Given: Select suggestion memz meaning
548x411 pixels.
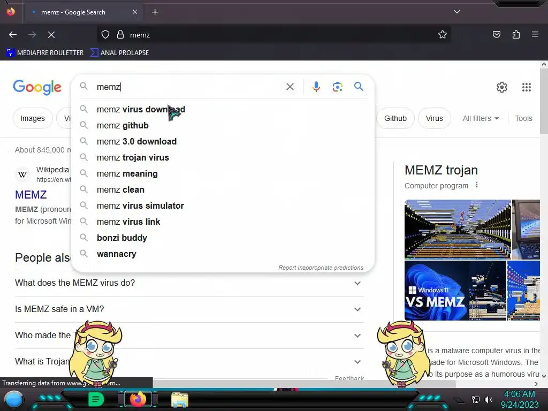Looking at the screenshot, I should (223, 174).
